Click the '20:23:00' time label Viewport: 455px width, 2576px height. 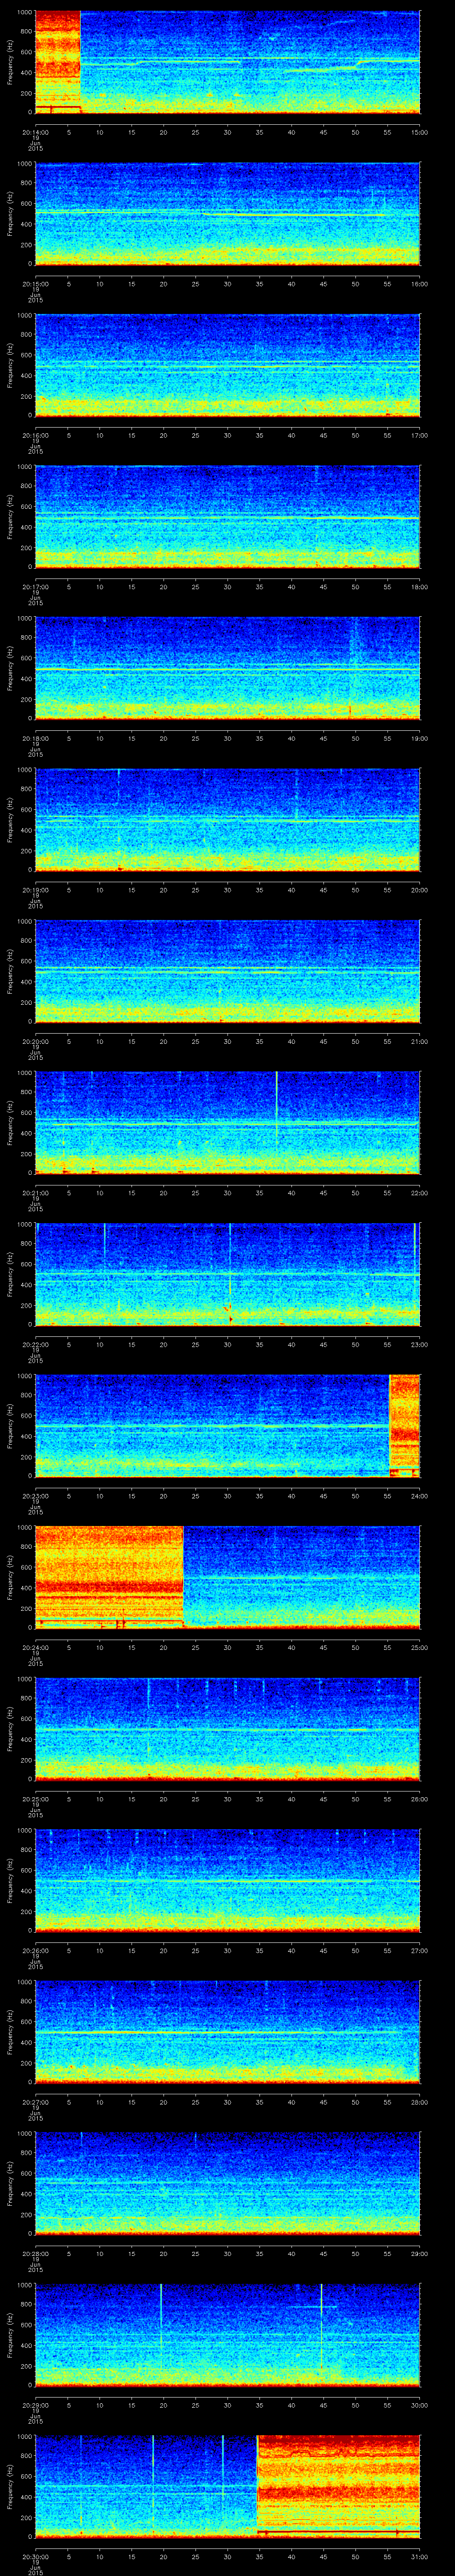click(35, 1496)
